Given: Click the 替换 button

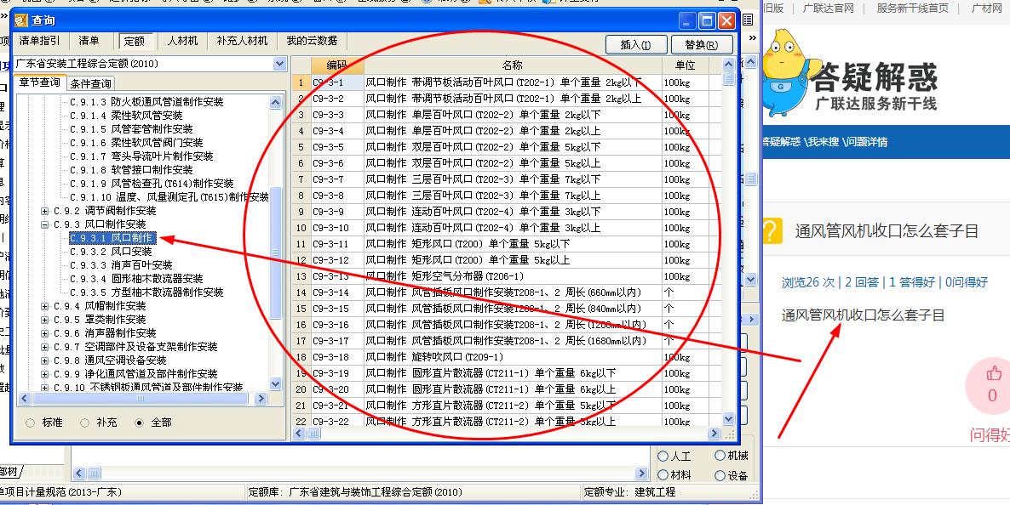Looking at the screenshot, I should point(702,45).
